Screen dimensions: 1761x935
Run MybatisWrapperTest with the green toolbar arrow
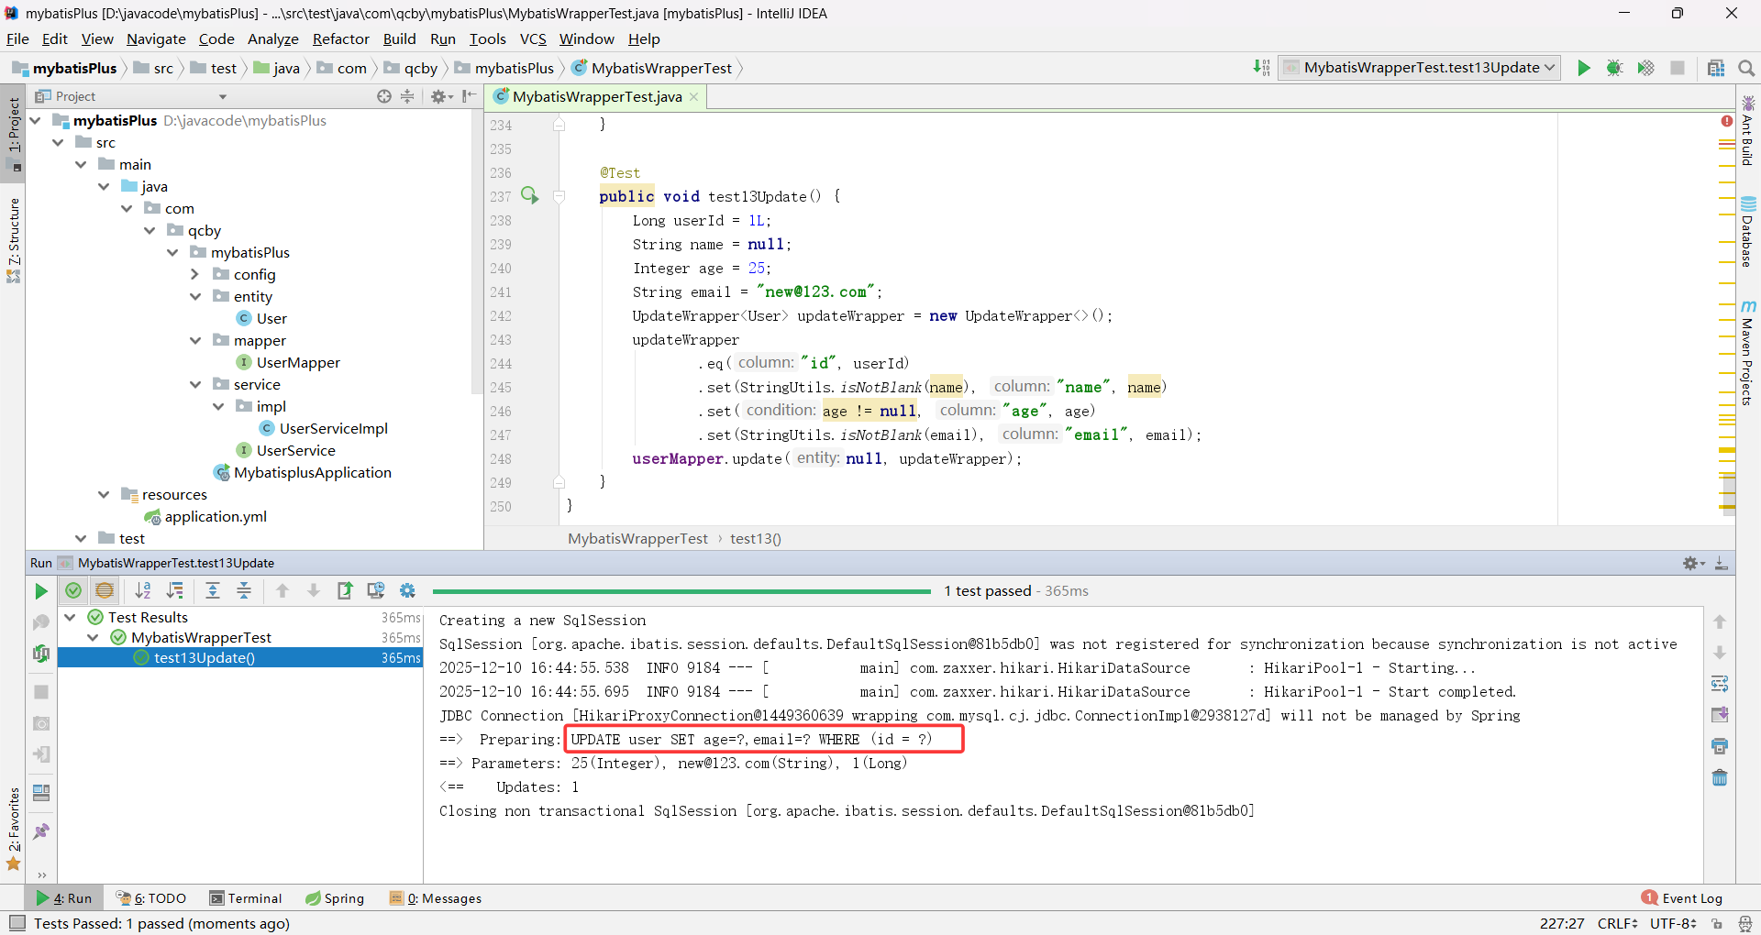(1583, 68)
